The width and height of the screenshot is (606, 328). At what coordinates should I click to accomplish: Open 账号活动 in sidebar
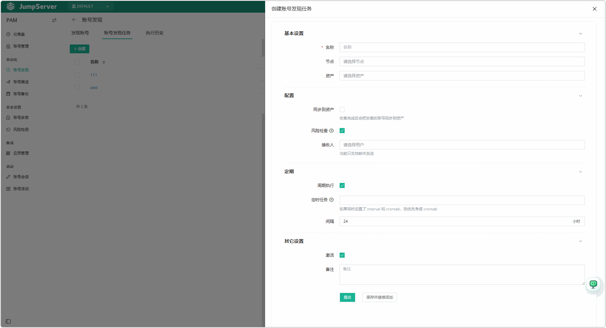21,189
